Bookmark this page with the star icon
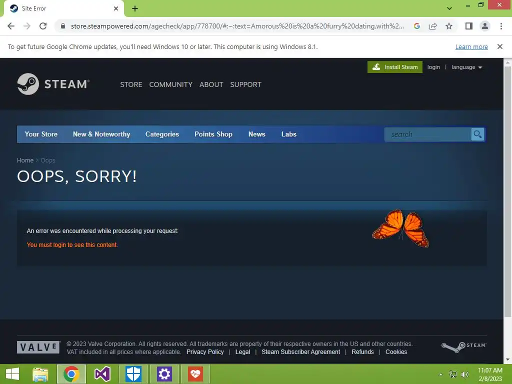 (449, 26)
